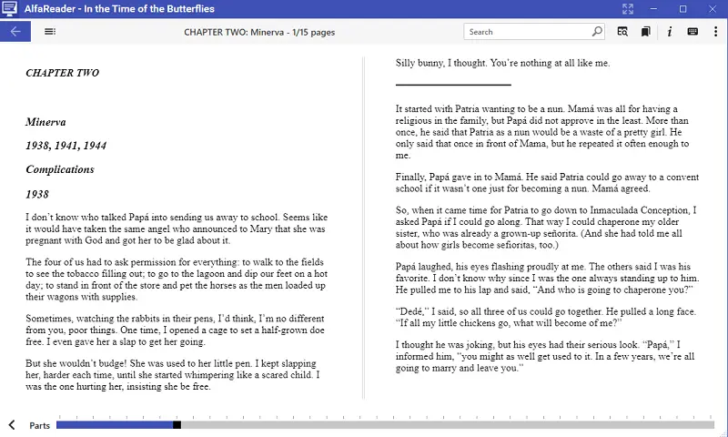The width and height of the screenshot is (728, 437).
Task: Click the black position marker on the progress bar
Action: click(x=177, y=425)
